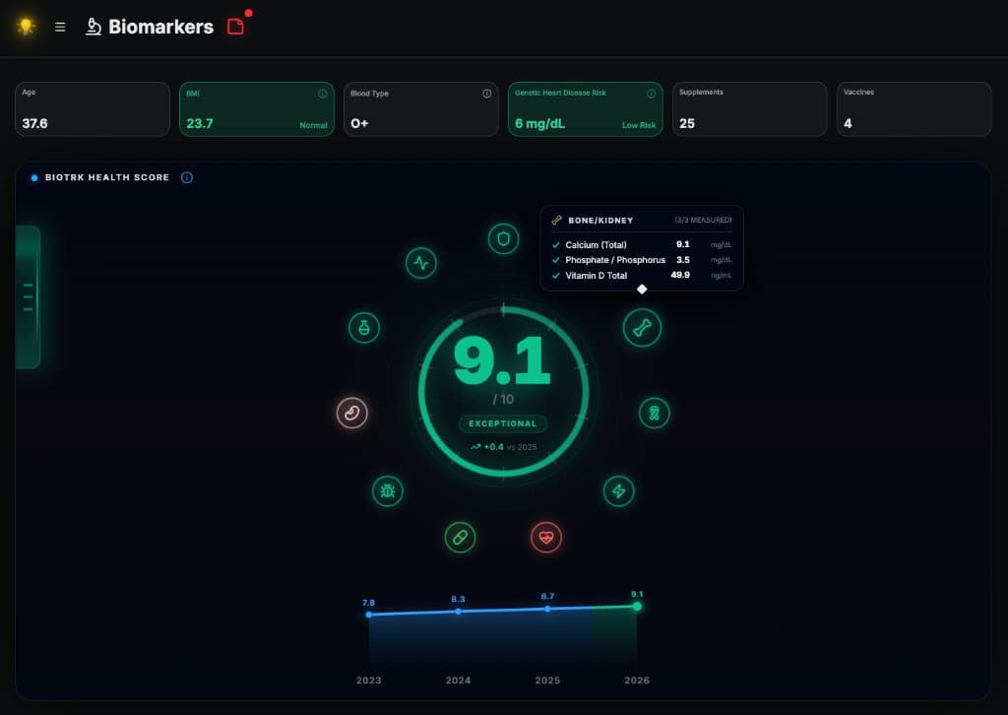Select the heartbeat pulse wave icon
This screenshot has height=715, width=1008.
click(421, 263)
